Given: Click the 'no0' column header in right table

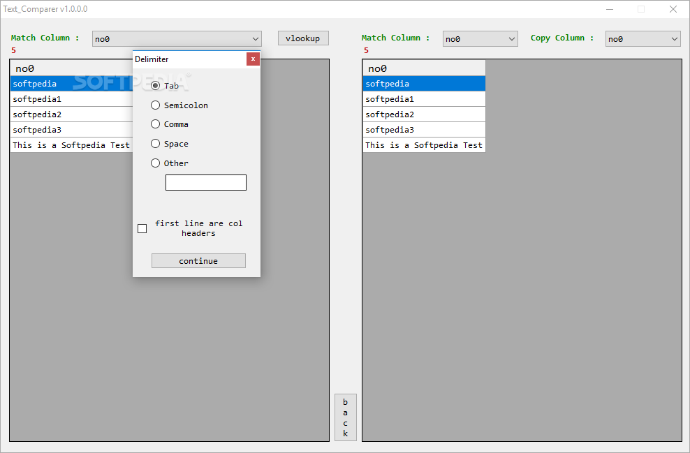Looking at the screenshot, I should (424, 68).
